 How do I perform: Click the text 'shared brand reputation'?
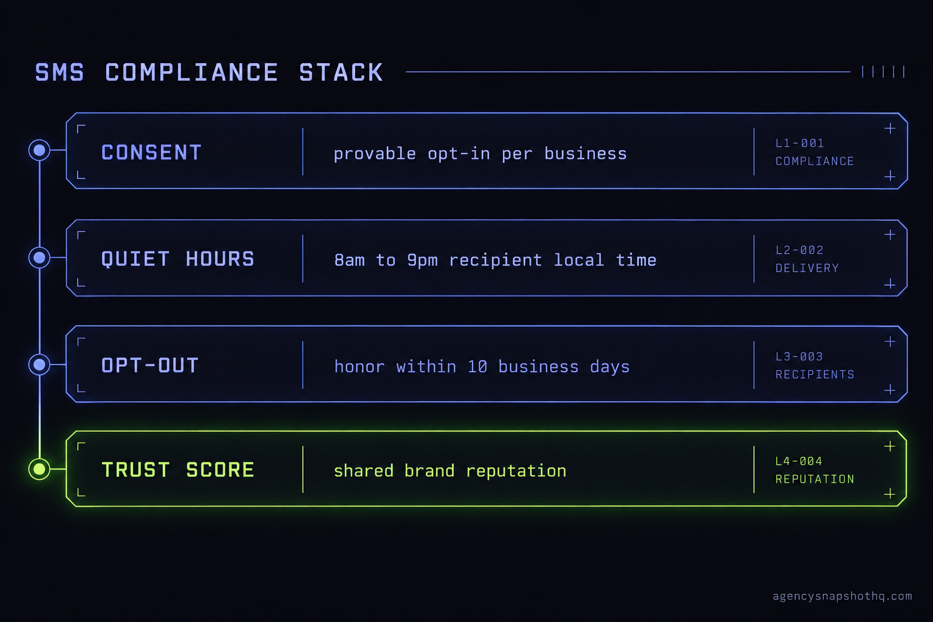click(x=450, y=471)
